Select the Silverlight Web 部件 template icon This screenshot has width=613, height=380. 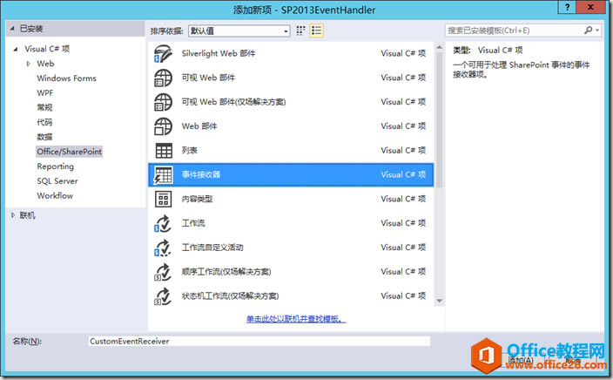163,54
